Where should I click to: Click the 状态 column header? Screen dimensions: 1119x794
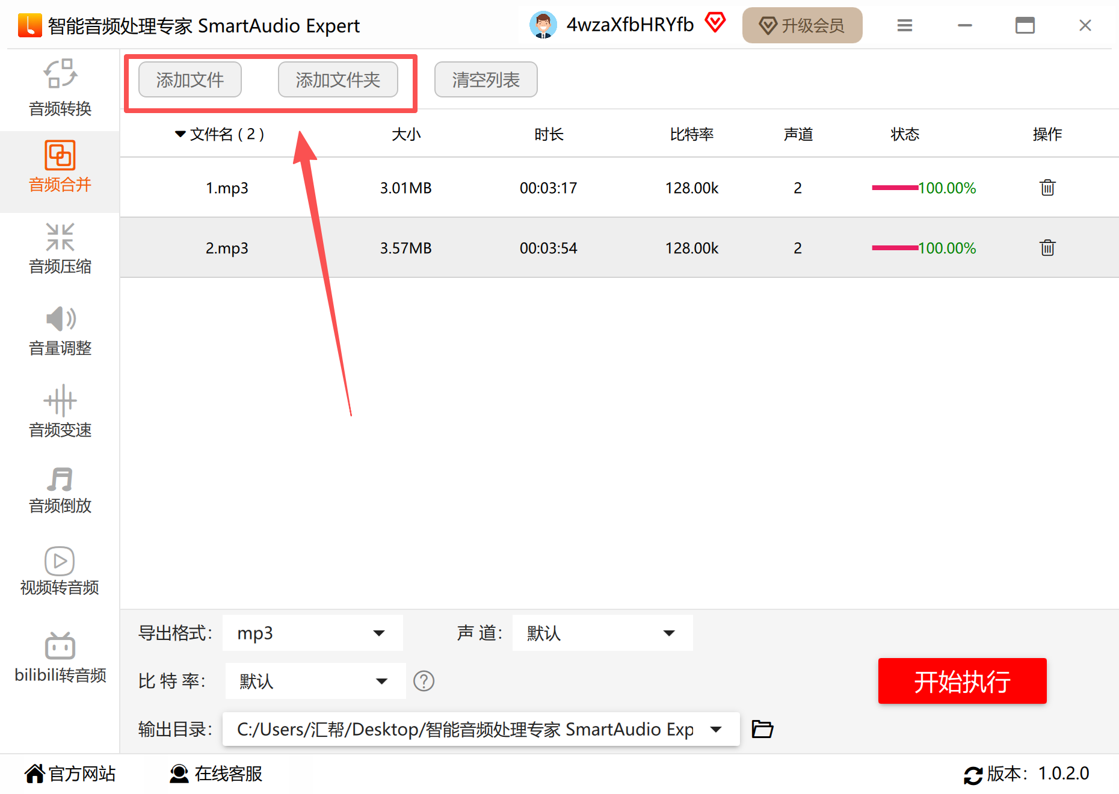[x=905, y=134]
